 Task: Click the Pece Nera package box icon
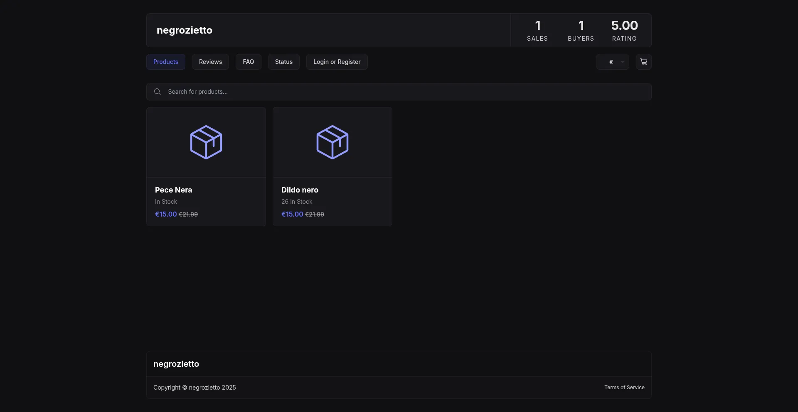point(206,142)
